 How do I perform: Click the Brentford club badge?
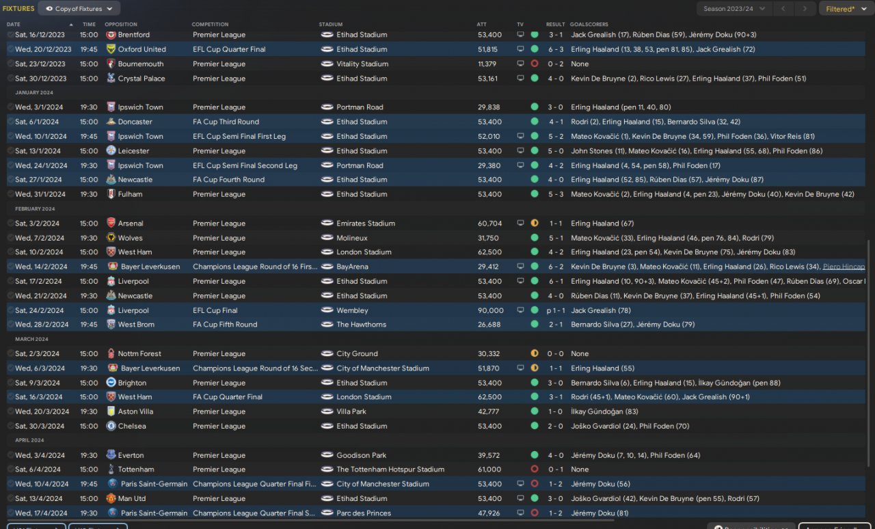click(111, 35)
